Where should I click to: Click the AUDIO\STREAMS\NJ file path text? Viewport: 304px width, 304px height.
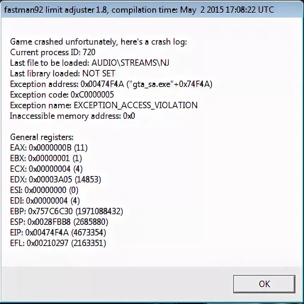pos(130,63)
